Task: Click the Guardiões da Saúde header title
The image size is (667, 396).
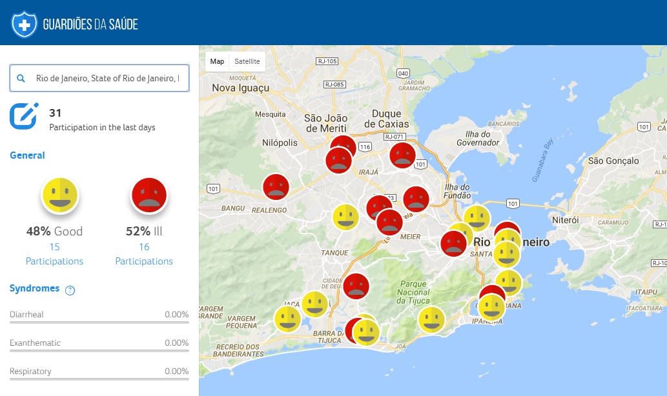Action: 90,25
